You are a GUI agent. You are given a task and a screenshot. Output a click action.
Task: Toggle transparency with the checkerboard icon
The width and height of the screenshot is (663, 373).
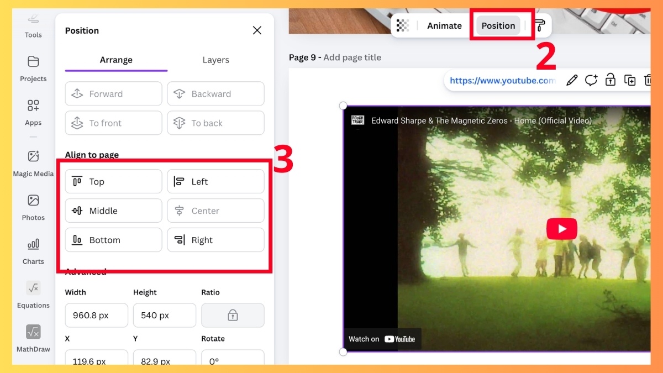tap(402, 25)
